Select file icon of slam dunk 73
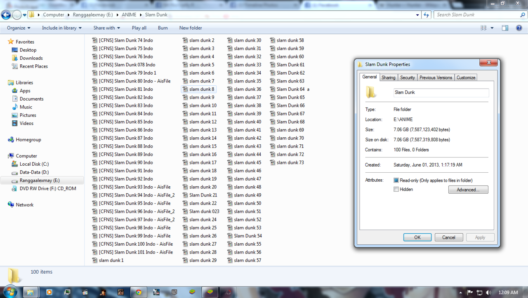The width and height of the screenshot is (528, 298). [x=273, y=162]
